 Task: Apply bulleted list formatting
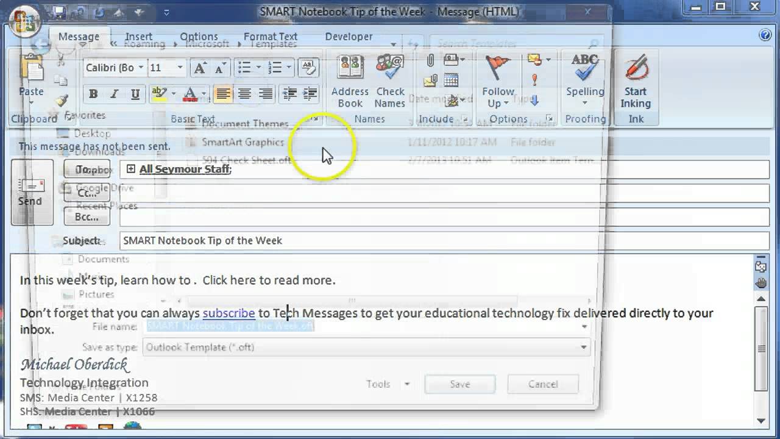point(245,68)
